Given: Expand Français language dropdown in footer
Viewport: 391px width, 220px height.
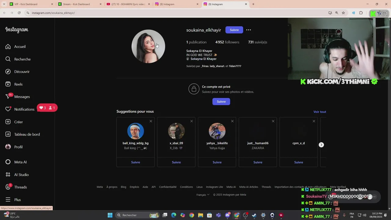Looking at the screenshot, I should (x=203, y=195).
